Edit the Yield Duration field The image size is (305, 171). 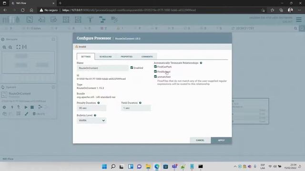coord(136,108)
